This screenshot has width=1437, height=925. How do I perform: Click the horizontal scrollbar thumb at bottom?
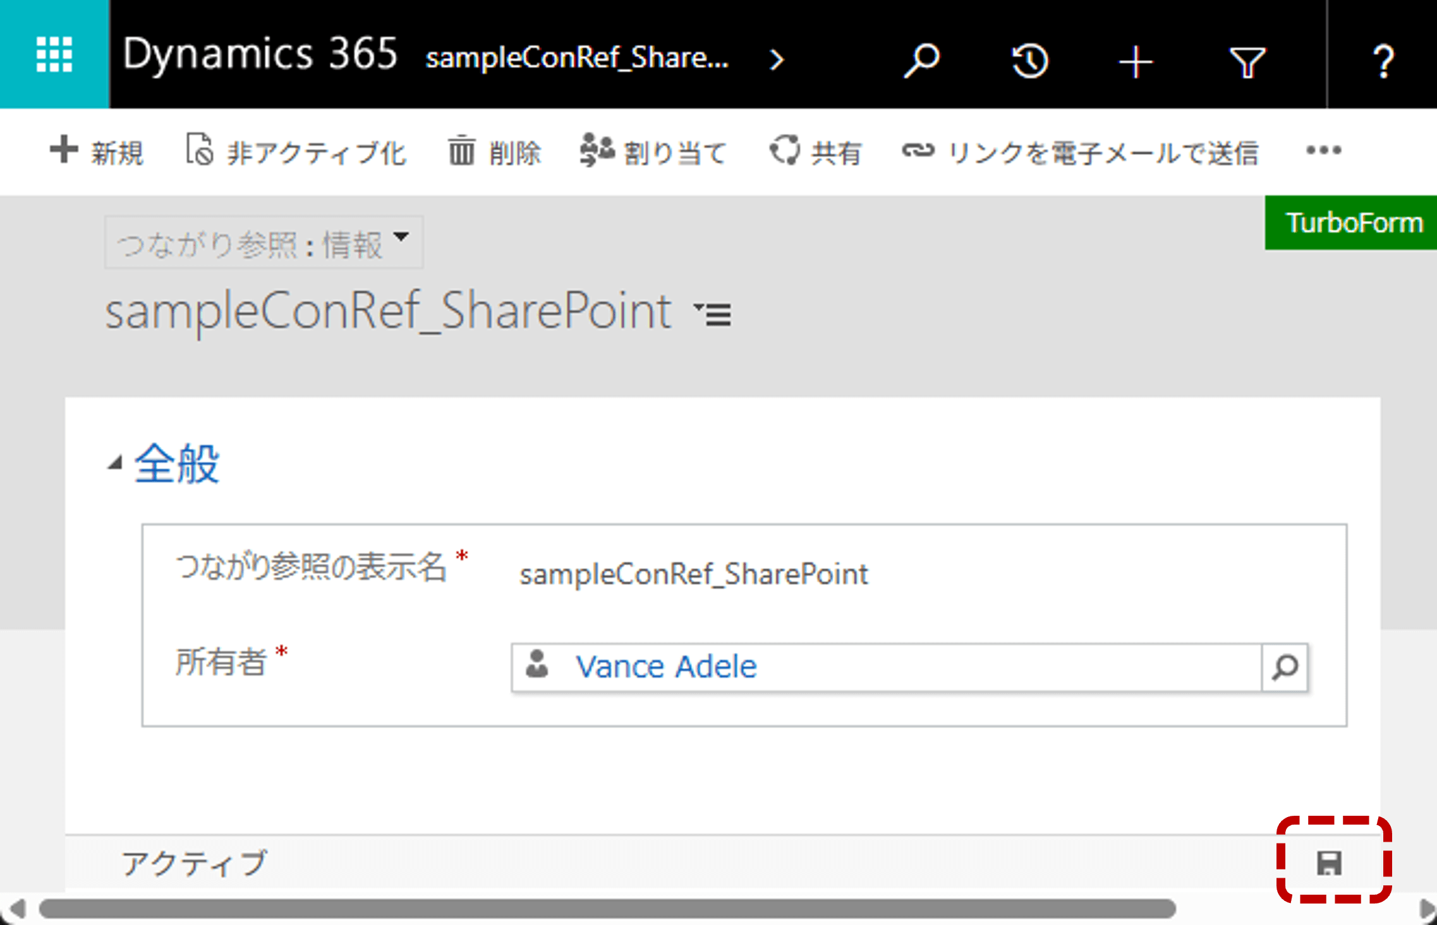pyautogui.click(x=607, y=909)
